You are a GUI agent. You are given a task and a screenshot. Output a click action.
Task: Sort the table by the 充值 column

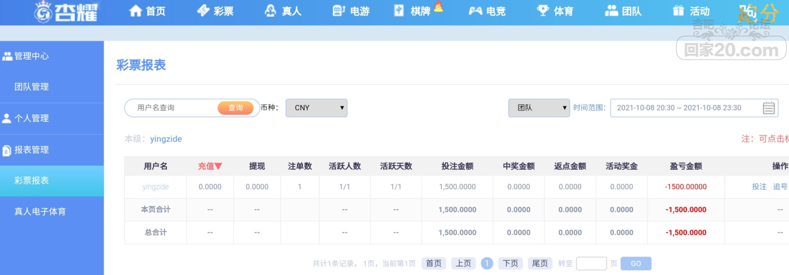click(210, 166)
